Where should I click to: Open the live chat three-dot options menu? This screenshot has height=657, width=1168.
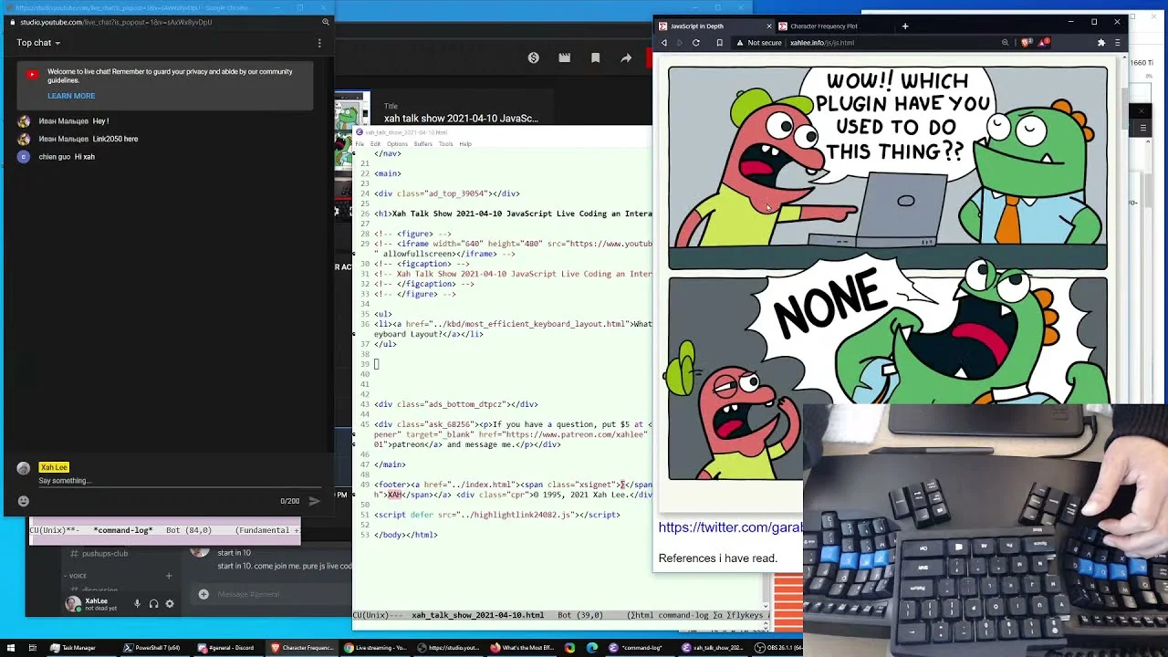pos(319,43)
